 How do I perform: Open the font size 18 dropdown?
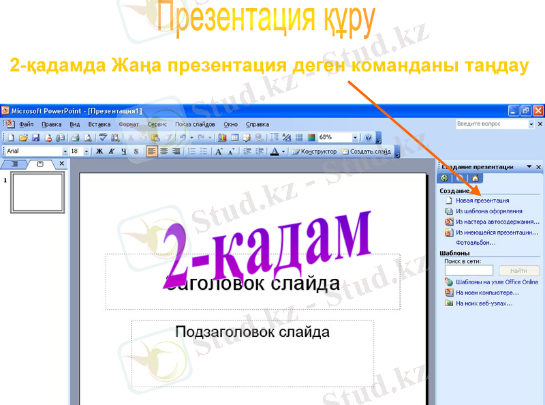pyautogui.click(x=86, y=151)
